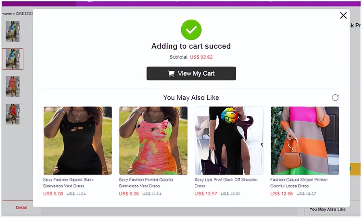Click the Sexy Fashion Ripped Black Sleeveless Vest Dress title
The image size is (362, 218).
point(68,183)
